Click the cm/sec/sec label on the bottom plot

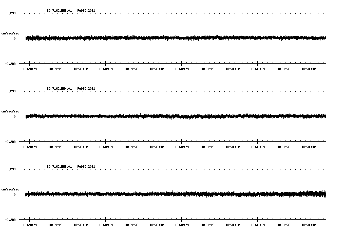[x=10, y=189]
